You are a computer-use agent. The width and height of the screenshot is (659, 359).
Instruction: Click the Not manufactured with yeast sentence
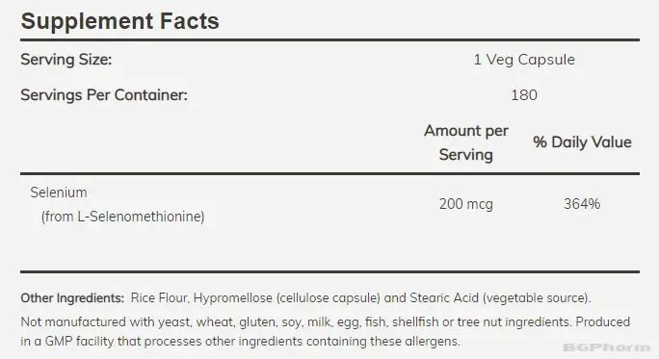(x=296, y=322)
